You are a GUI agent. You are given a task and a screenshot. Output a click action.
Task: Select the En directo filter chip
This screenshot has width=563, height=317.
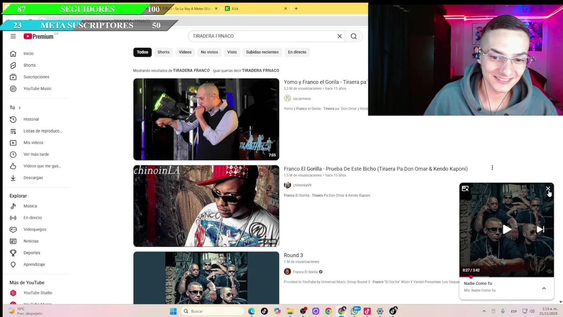297,52
